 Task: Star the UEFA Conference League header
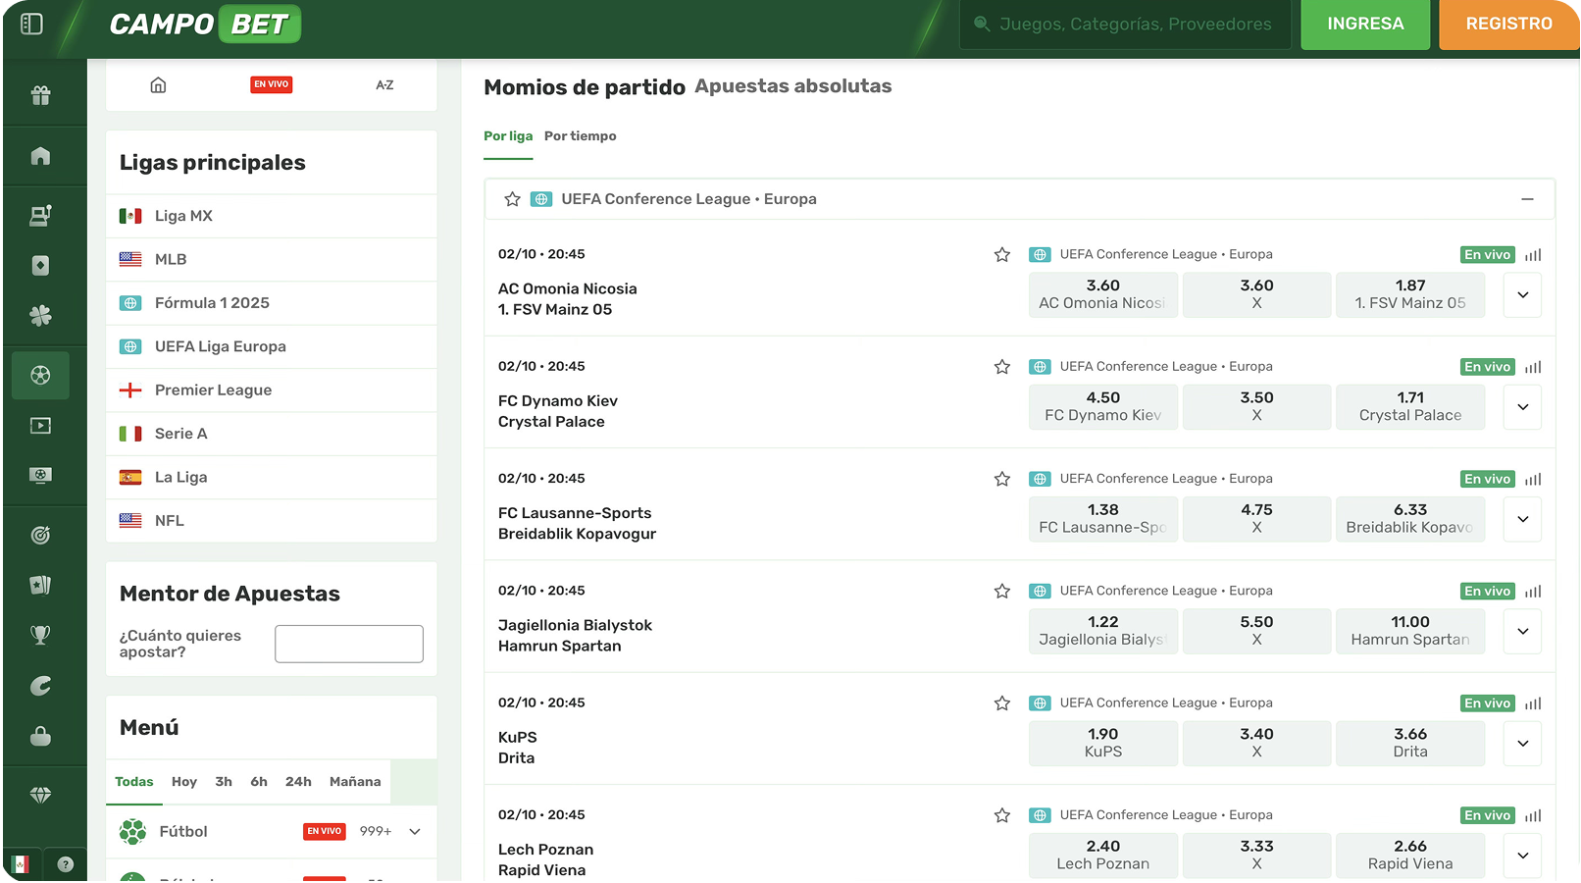512,199
